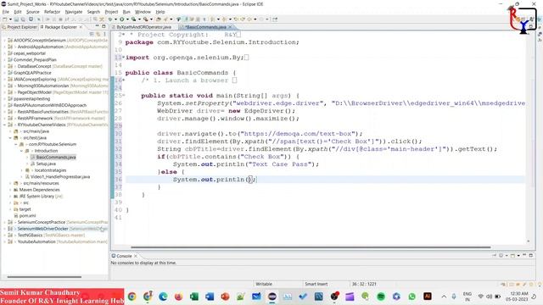Click the editor horizontal scrollbar
543x305 pixels.
pos(311,247)
